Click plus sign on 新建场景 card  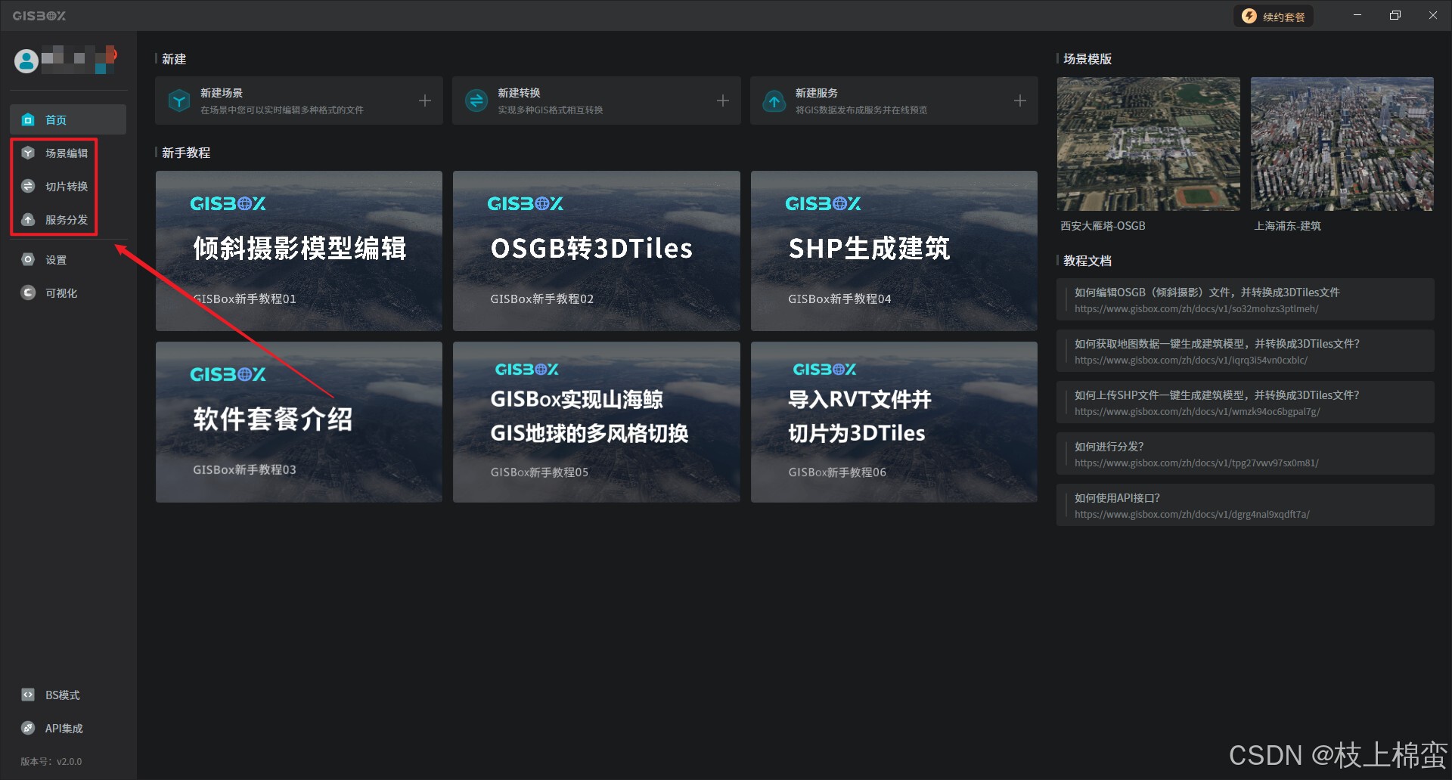pyautogui.click(x=425, y=101)
